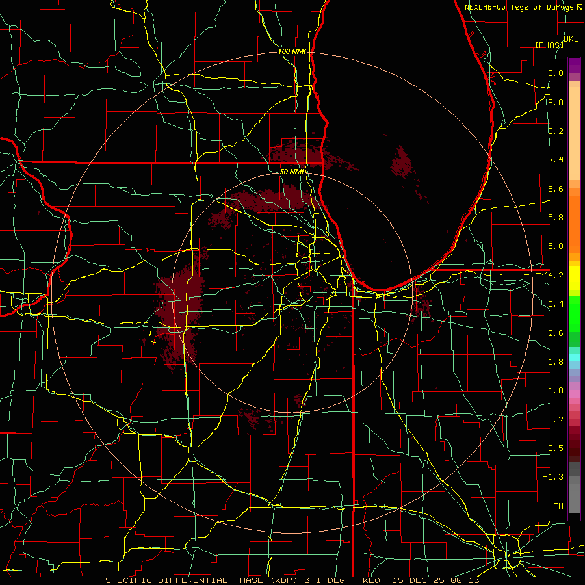The width and height of the screenshot is (585, 585).
Task: Click the 5.0 value on the color scale
Action: pyautogui.click(x=556, y=246)
